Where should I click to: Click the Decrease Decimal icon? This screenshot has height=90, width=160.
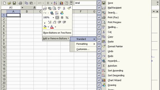(x=54, y=22)
